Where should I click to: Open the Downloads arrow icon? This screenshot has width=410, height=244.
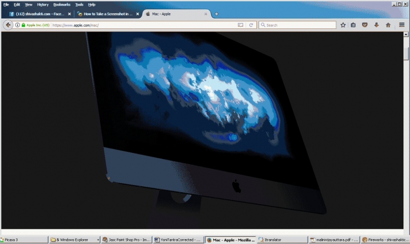(x=376, y=25)
